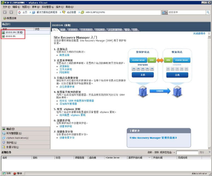The width and height of the screenshot is (212, 176).
Task: Open the 系统管理 menu
Action: coord(48,7)
